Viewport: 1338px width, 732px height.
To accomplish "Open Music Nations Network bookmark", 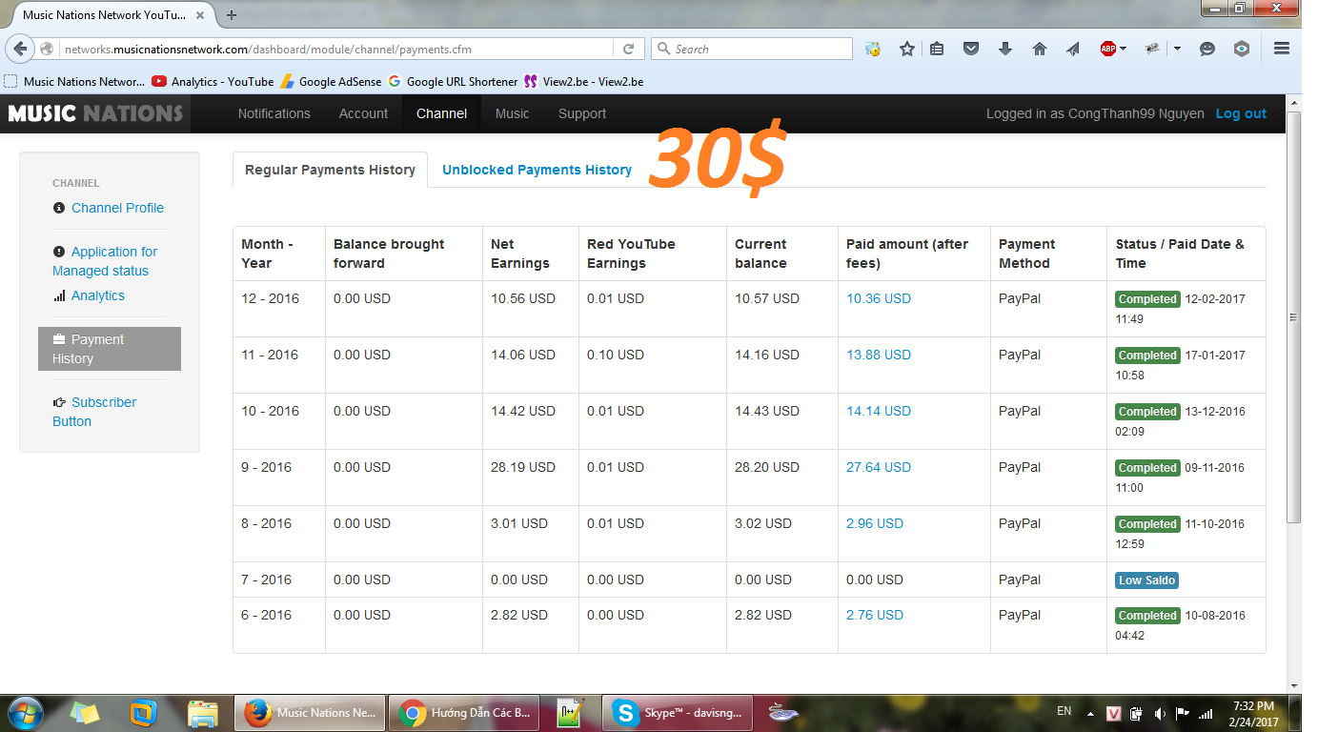I will click(x=75, y=82).
